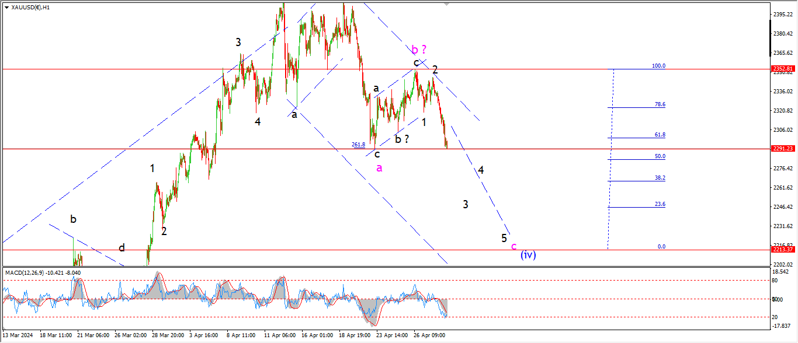Click the Fibonacci 100.0 level label

[658, 66]
